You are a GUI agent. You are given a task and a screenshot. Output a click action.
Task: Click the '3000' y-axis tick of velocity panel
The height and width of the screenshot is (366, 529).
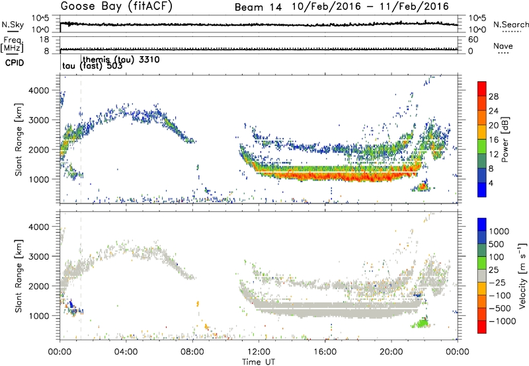pos(40,256)
